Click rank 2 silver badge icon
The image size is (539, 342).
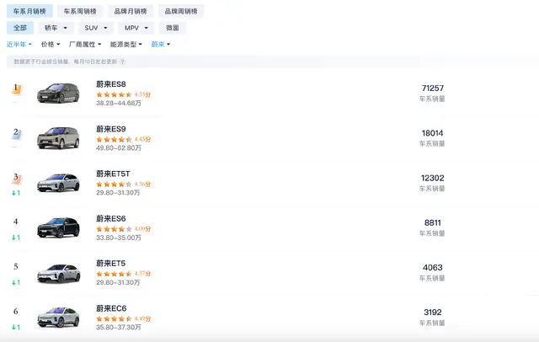(x=16, y=133)
